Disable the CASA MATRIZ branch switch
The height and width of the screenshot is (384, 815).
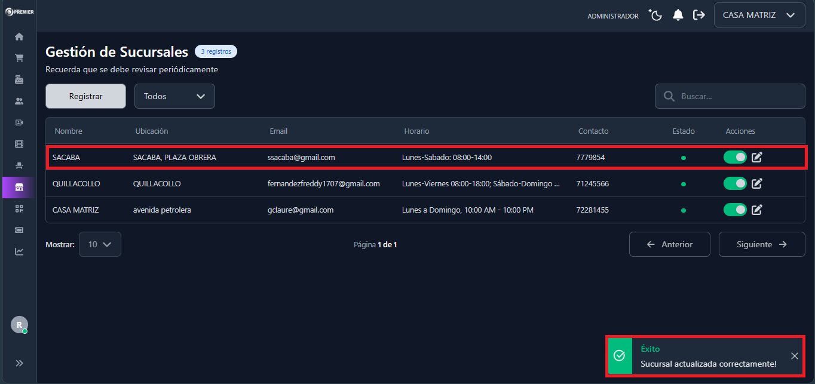[x=735, y=210]
